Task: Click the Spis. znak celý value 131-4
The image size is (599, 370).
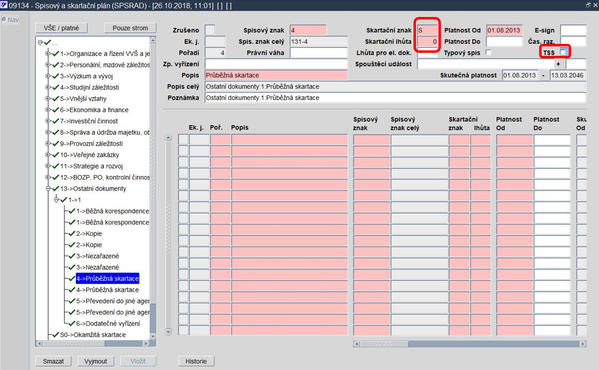Action: point(318,41)
